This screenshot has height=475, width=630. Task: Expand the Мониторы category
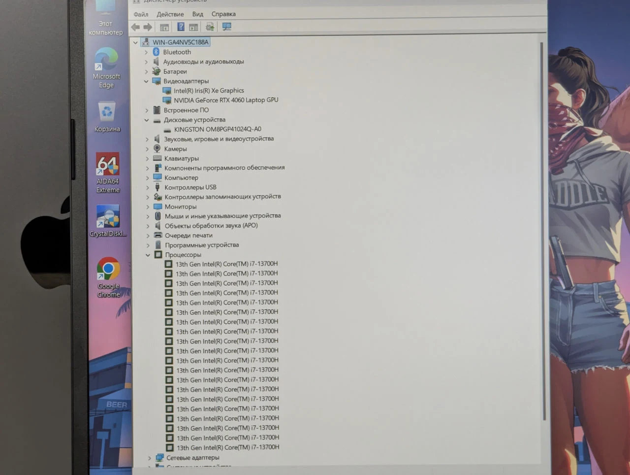pos(148,207)
